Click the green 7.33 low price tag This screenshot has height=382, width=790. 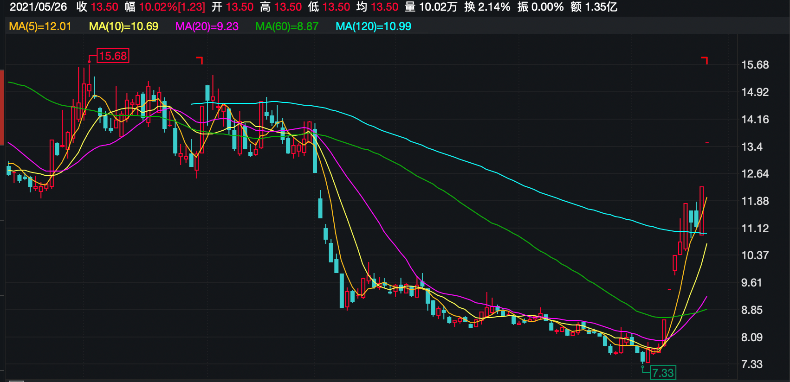tap(663, 373)
